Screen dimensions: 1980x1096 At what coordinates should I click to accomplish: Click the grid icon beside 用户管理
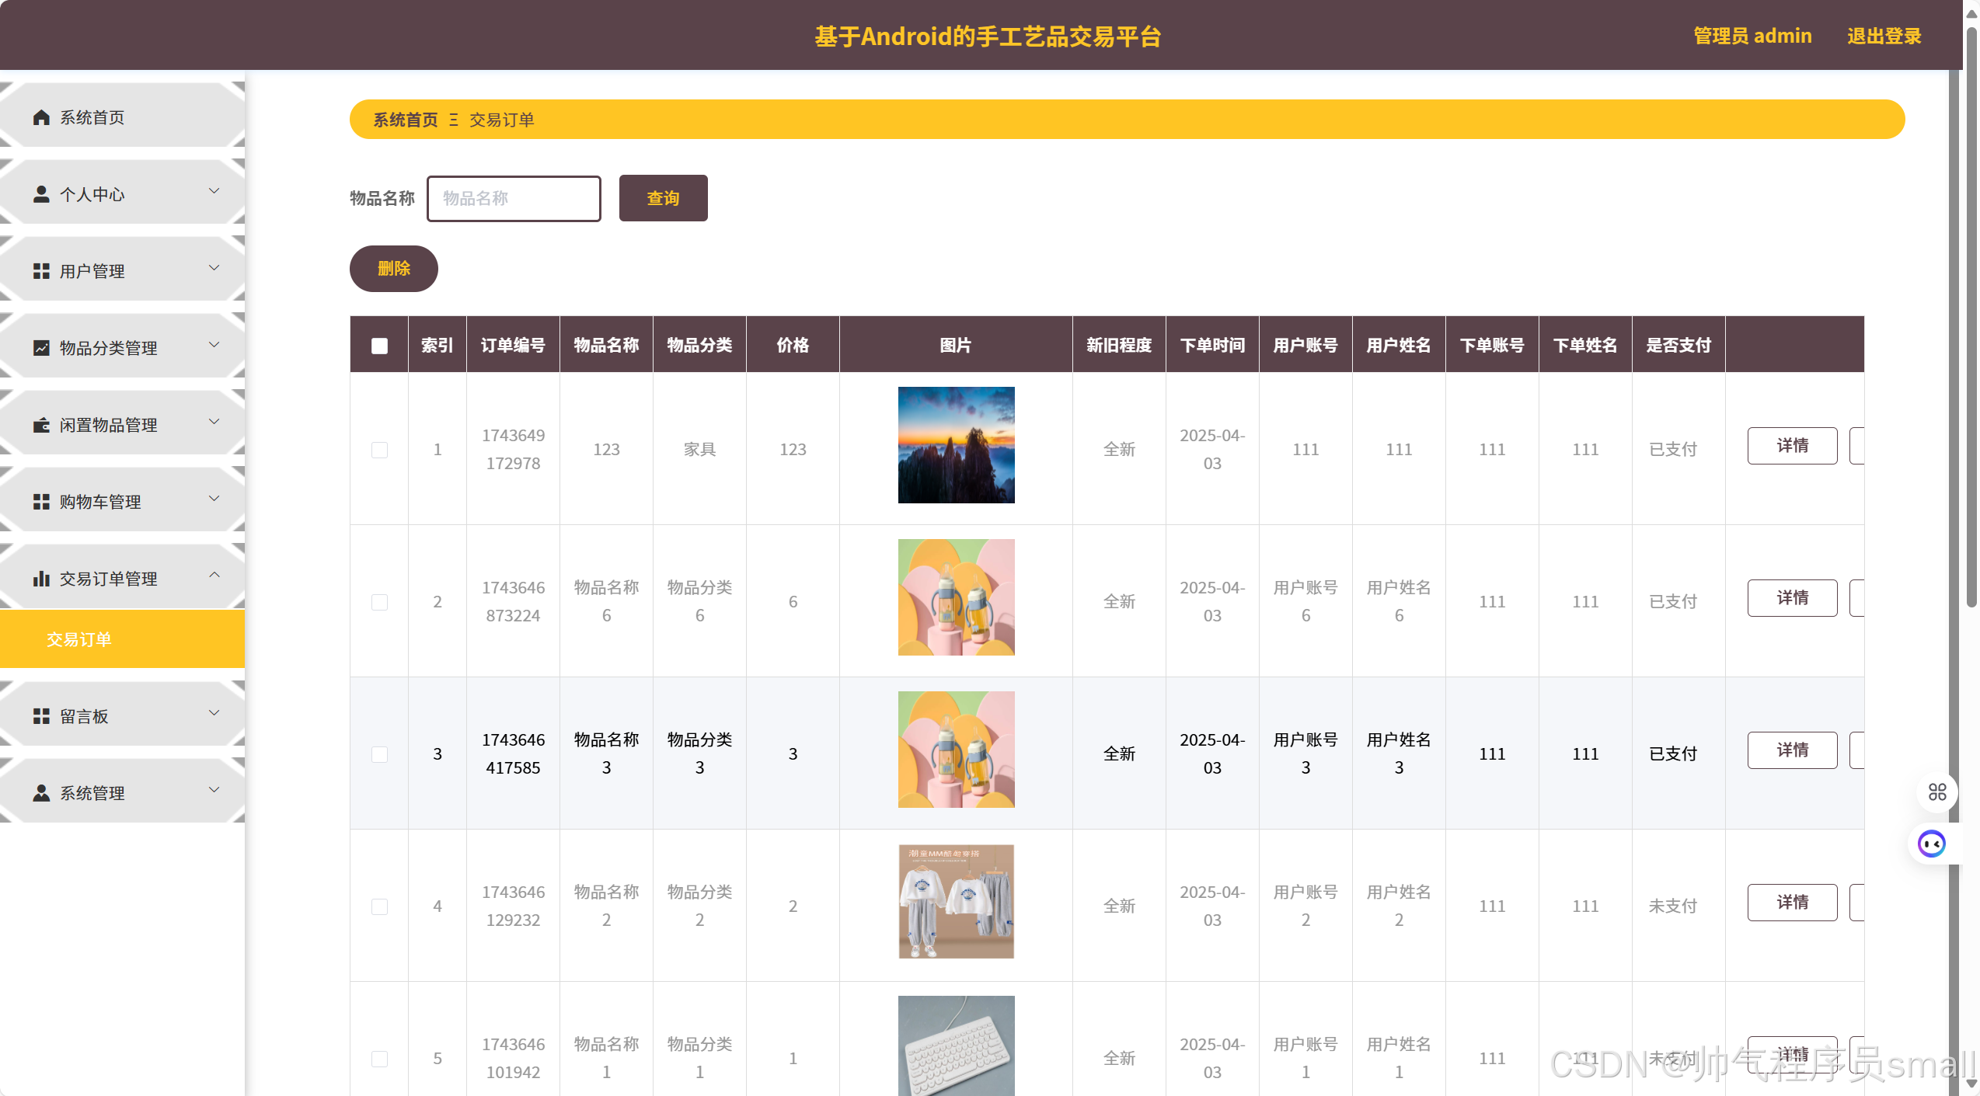41,271
